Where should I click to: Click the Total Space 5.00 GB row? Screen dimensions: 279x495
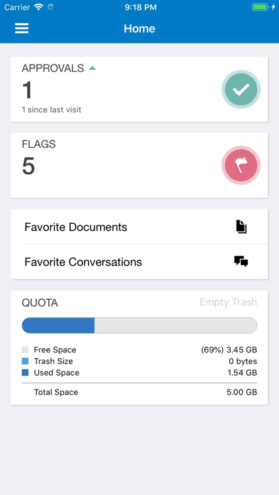[x=139, y=393]
